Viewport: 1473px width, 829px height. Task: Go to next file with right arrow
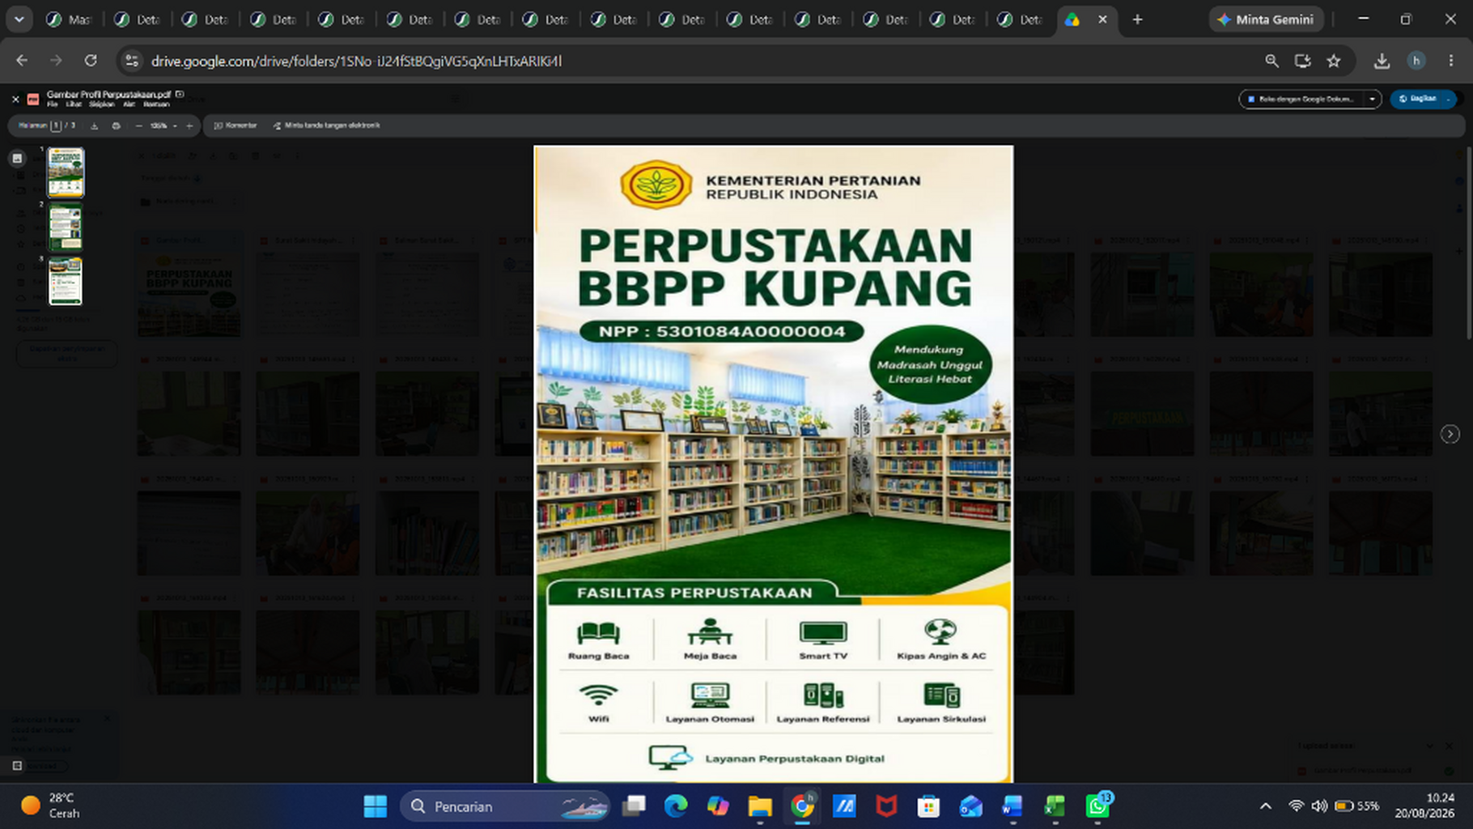click(x=1450, y=434)
